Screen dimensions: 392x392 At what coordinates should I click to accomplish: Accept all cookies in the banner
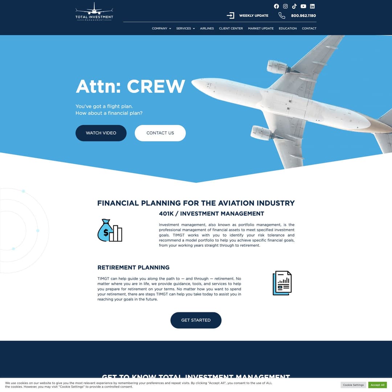377,385
